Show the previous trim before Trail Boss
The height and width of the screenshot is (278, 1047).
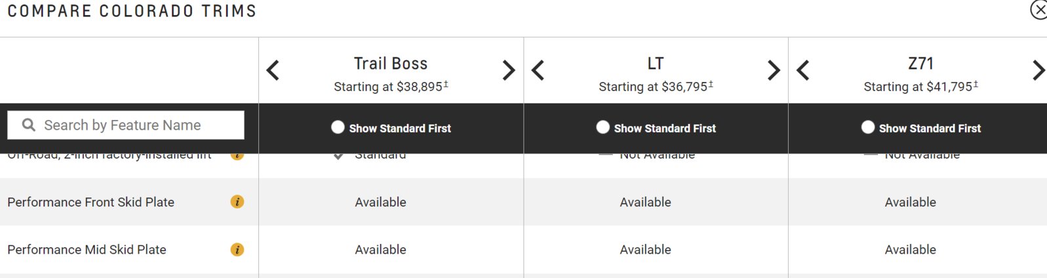point(273,70)
